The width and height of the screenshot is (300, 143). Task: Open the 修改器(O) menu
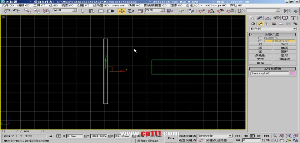(x=101, y=5)
